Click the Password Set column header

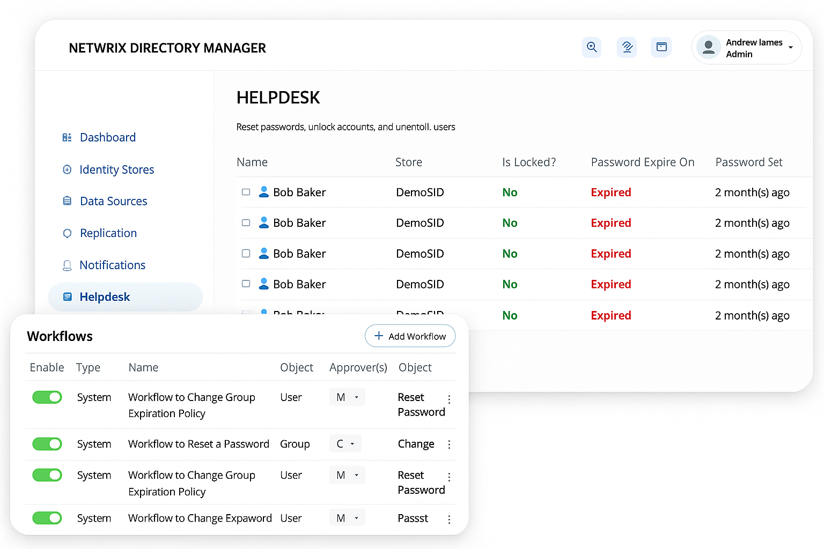pyautogui.click(x=749, y=162)
